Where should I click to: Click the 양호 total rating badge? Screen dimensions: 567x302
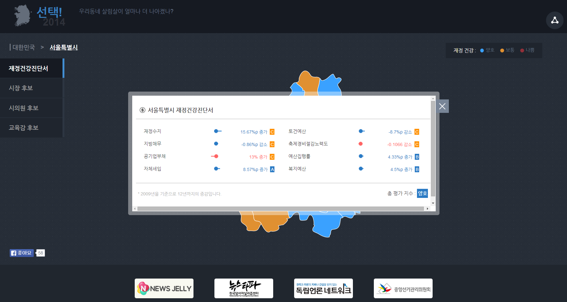coord(422,193)
